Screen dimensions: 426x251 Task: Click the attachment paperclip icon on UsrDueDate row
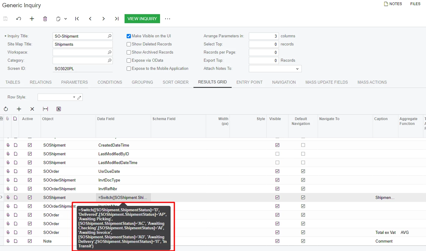tap(8, 171)
